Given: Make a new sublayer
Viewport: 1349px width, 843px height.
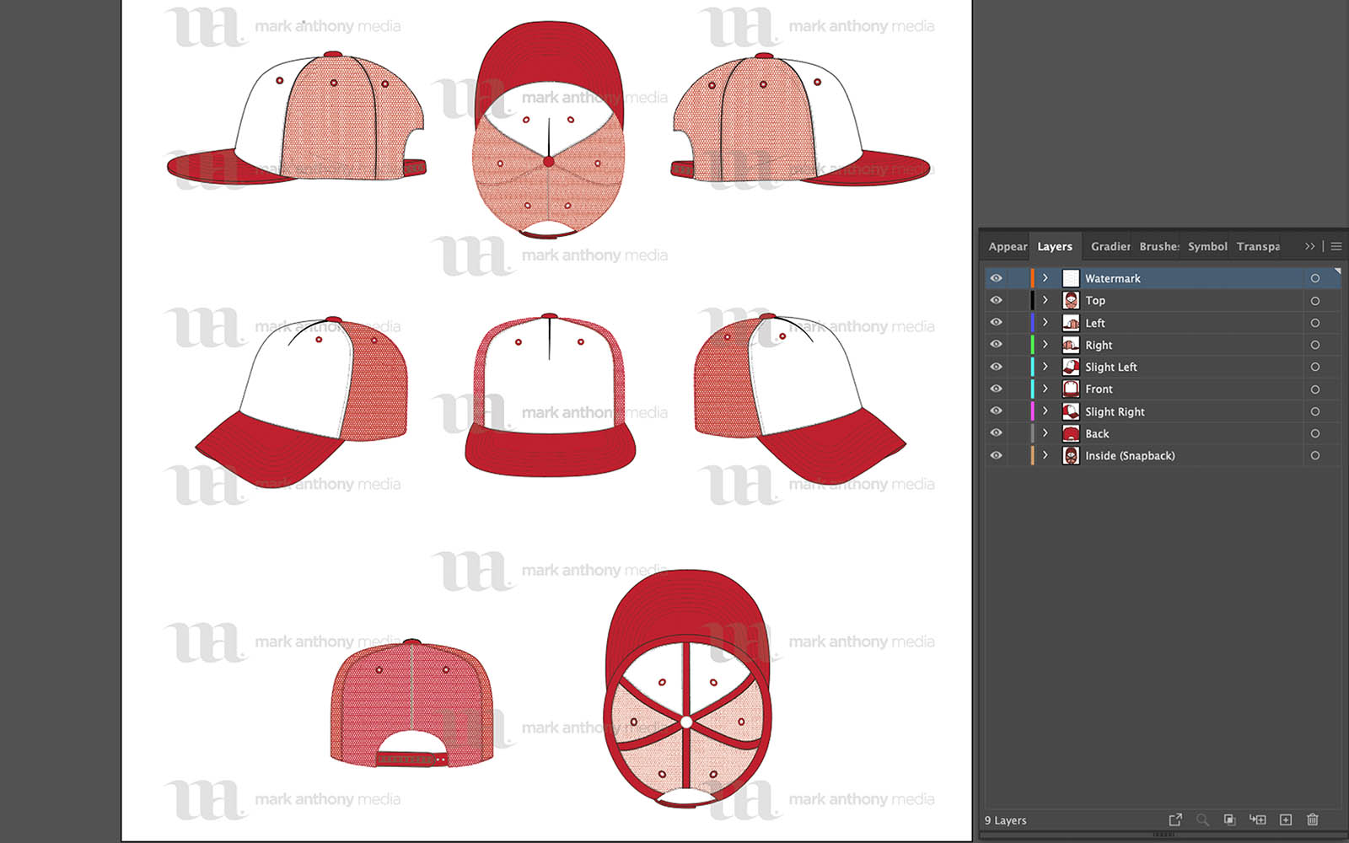Looking at the screenshot, I should click(1256, 819).
